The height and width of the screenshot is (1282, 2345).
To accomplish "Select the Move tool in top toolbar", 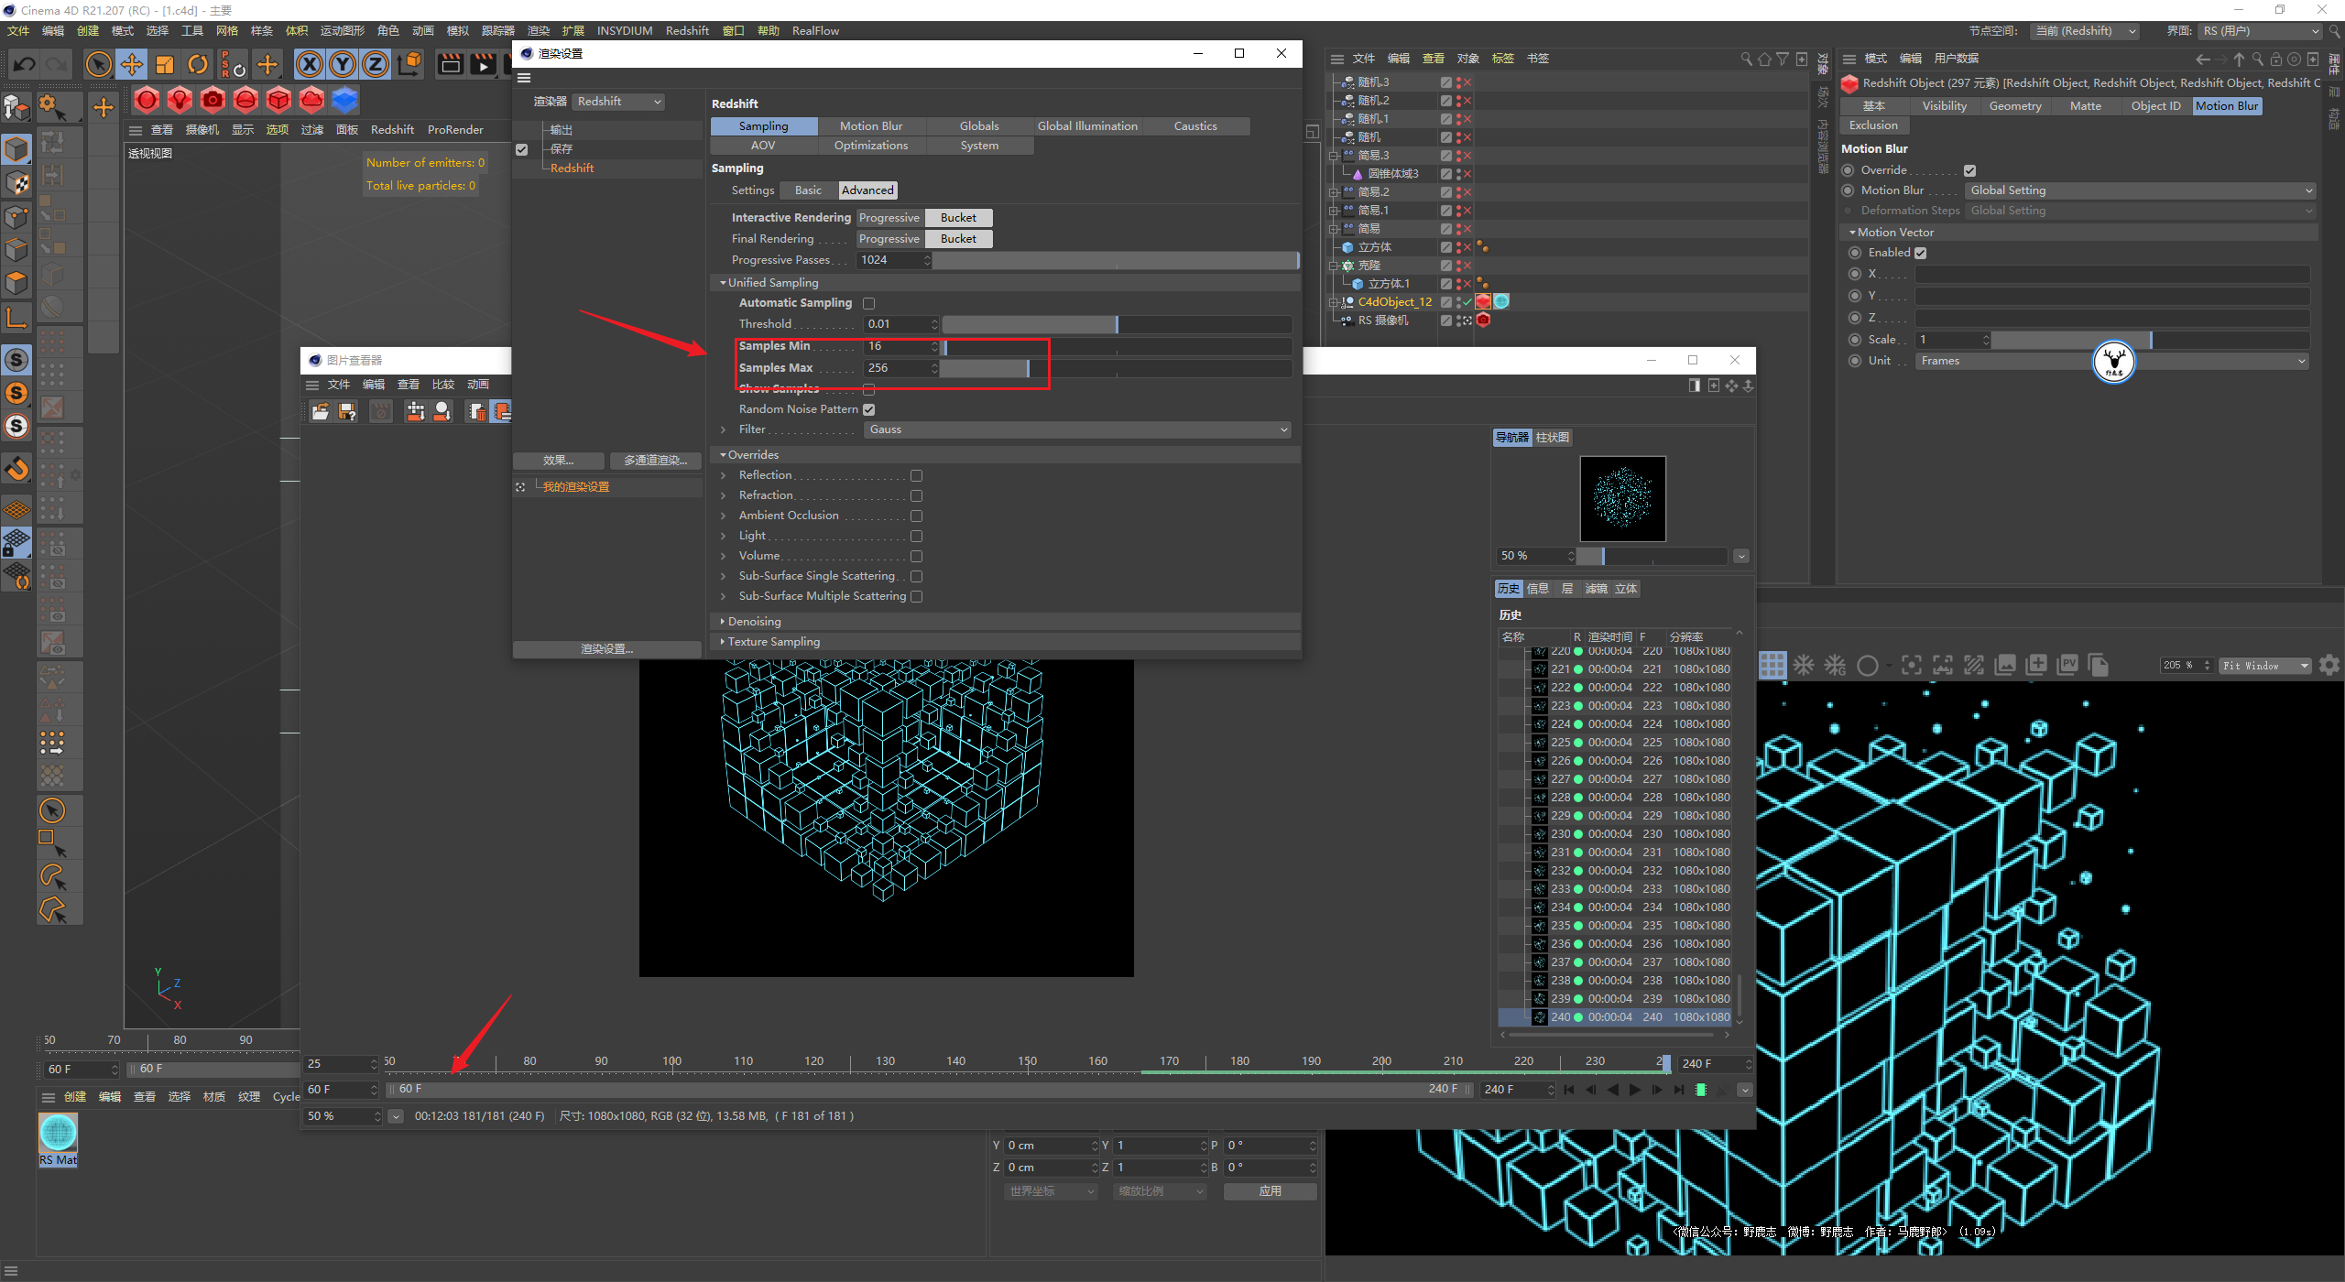I will [x=132, y=64].
